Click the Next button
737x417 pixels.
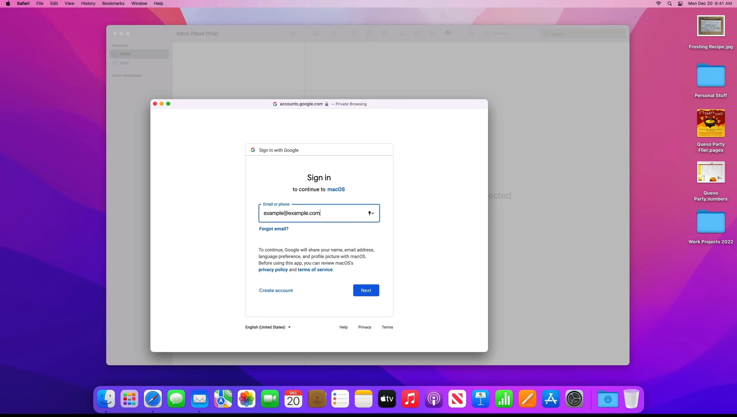tap(366, 290)
